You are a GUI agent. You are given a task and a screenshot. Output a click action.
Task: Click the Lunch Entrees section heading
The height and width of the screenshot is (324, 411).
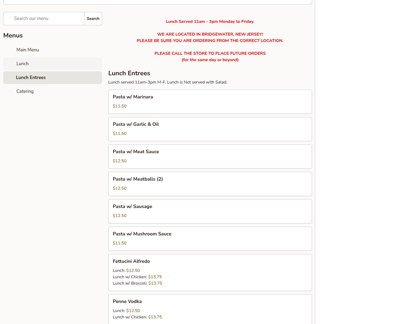(x=129, y=73)
